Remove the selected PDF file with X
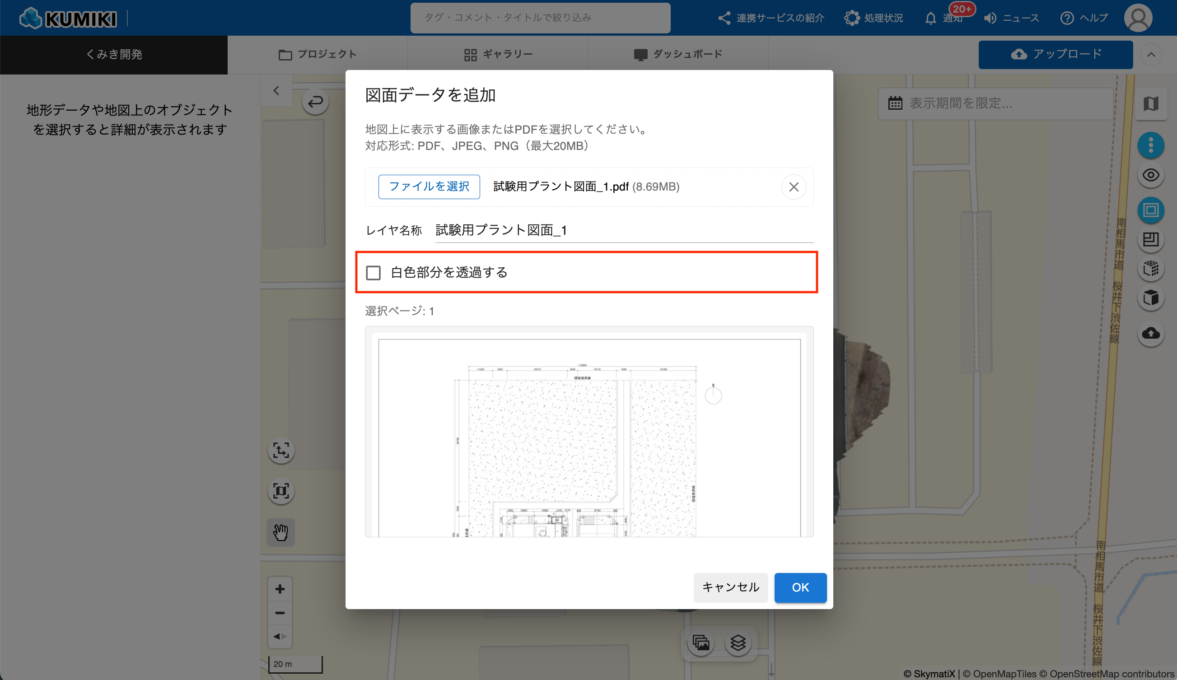Screen dimensions: 1177x680 coord(794,187)
